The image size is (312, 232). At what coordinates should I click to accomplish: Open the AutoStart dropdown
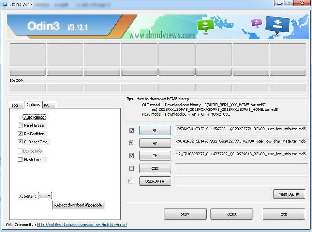45,196
